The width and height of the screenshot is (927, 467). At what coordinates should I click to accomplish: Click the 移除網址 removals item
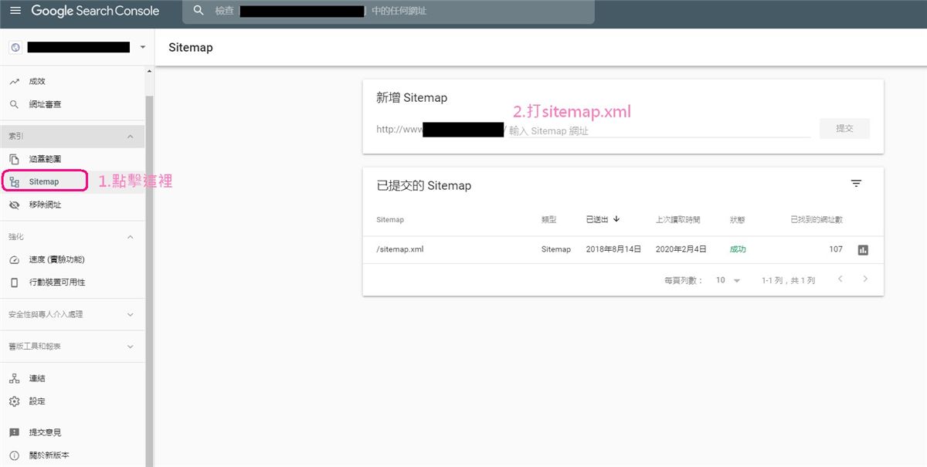tap(44, 205)
